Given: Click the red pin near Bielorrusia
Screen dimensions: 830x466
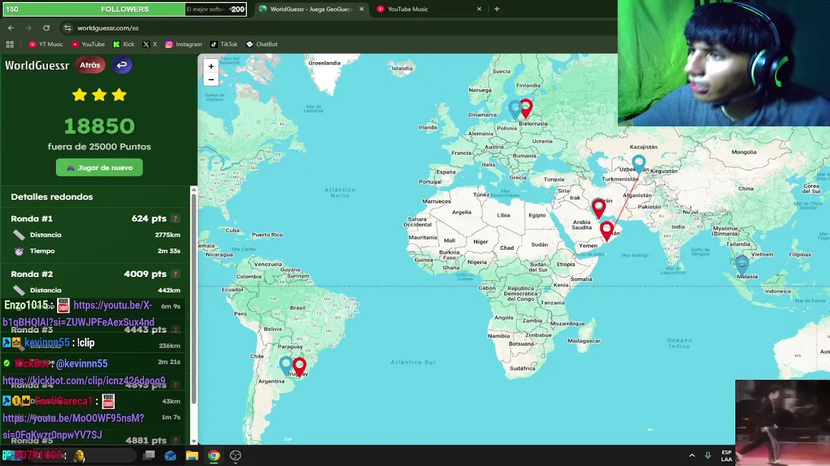Looking at the screenshot, I should coord(526,107).
